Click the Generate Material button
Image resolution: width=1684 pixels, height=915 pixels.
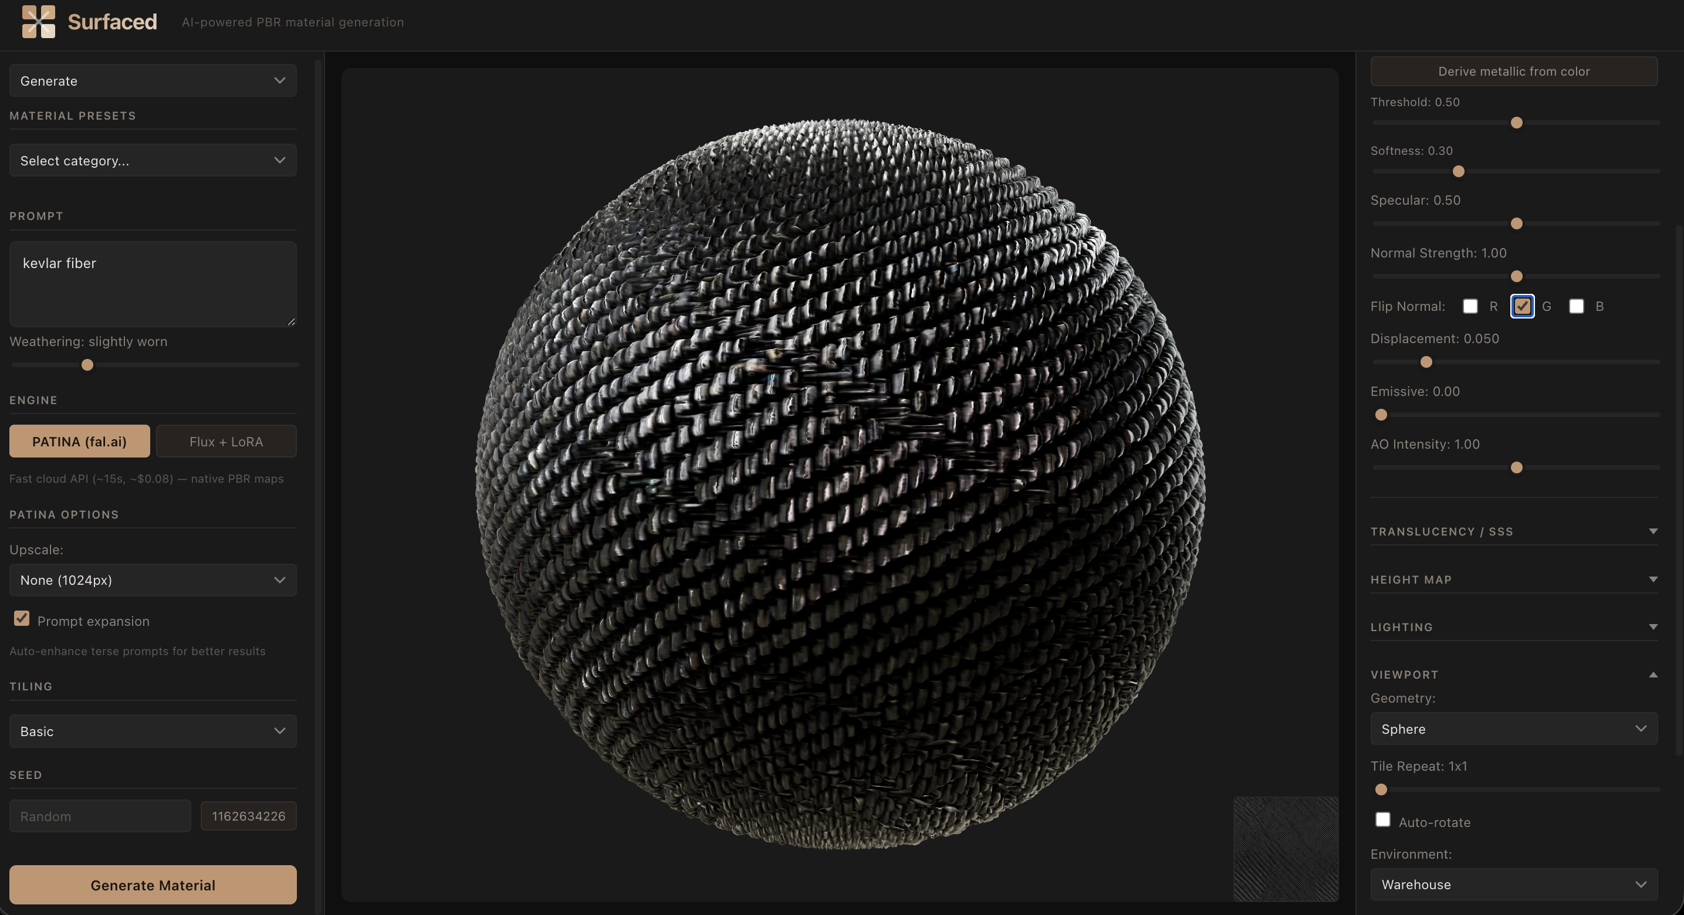coord(153,885)
